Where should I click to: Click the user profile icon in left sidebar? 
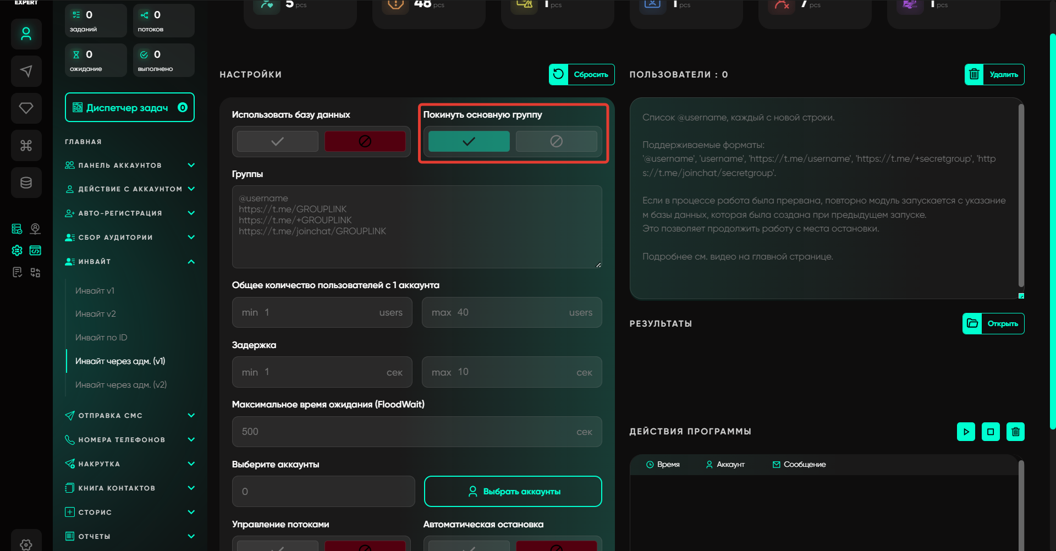pos(26,34)
